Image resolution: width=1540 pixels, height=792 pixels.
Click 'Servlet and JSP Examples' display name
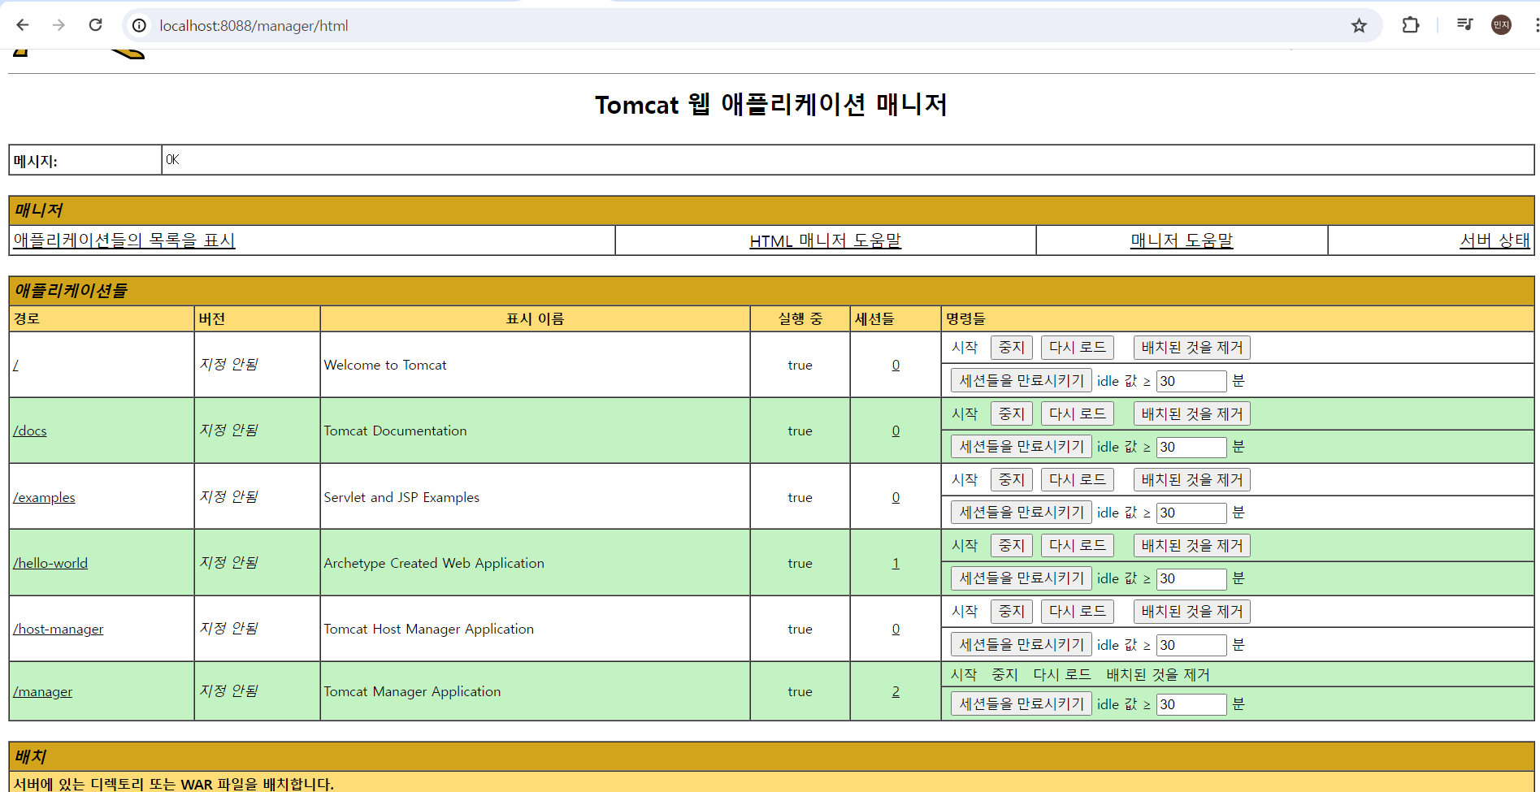(x=401, y=497)
